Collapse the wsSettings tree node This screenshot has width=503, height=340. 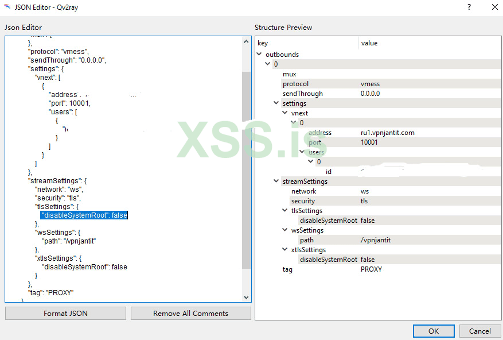point(285,230)
